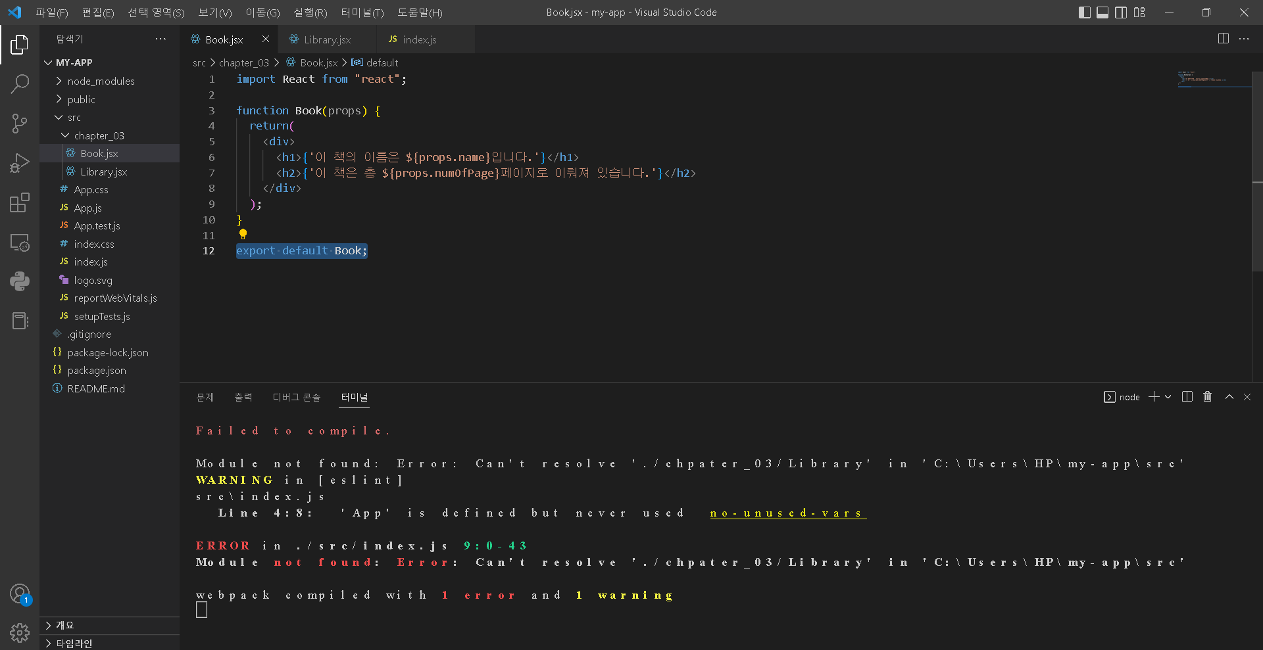This screenshot has height=650, width=1263.
Task: Open the Explorer view in activity bar
Action: tap(20, 45)
